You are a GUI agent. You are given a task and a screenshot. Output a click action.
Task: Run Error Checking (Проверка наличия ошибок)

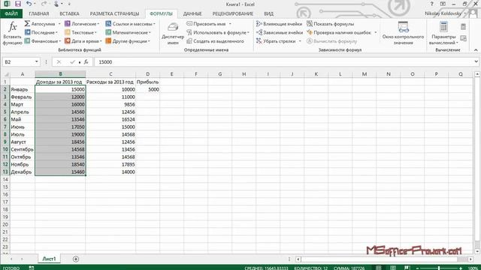coord(339,32)
